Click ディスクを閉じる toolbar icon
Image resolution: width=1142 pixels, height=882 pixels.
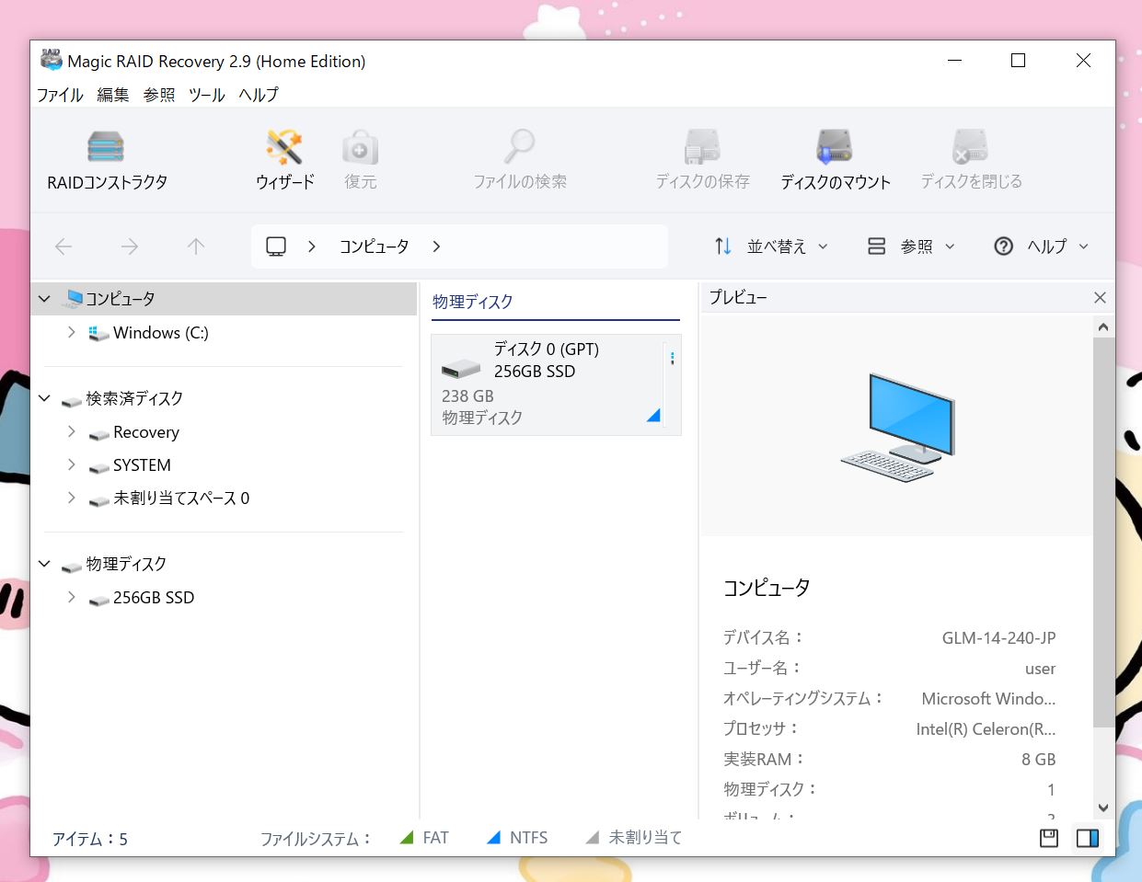coord(971,160)
